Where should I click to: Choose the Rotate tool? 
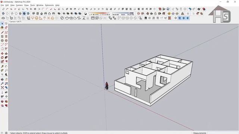[x=2, y=57]
